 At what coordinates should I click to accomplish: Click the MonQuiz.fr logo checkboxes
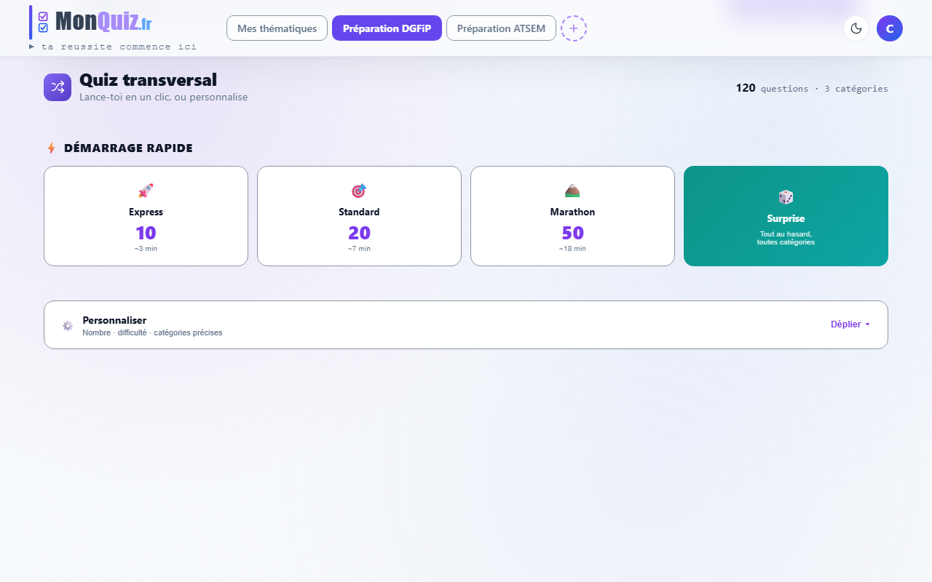coord(43,22)
